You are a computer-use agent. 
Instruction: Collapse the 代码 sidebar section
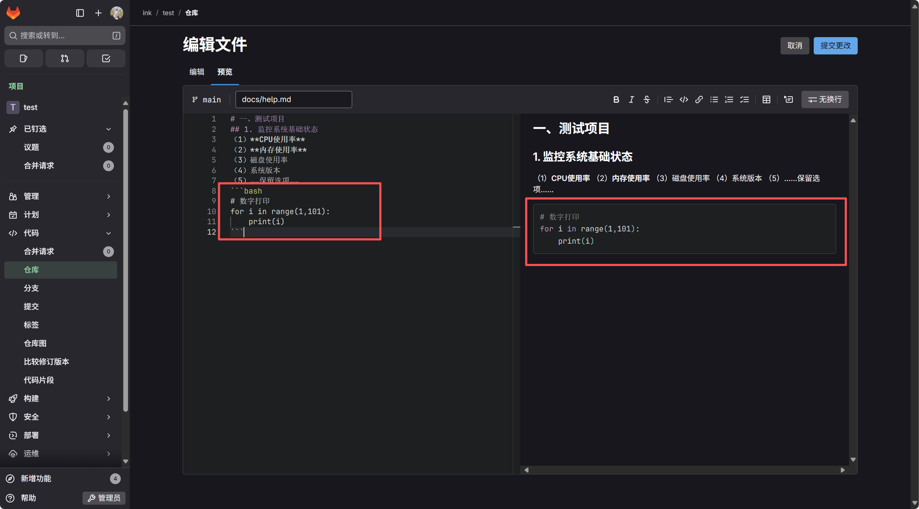coord(108,233)
